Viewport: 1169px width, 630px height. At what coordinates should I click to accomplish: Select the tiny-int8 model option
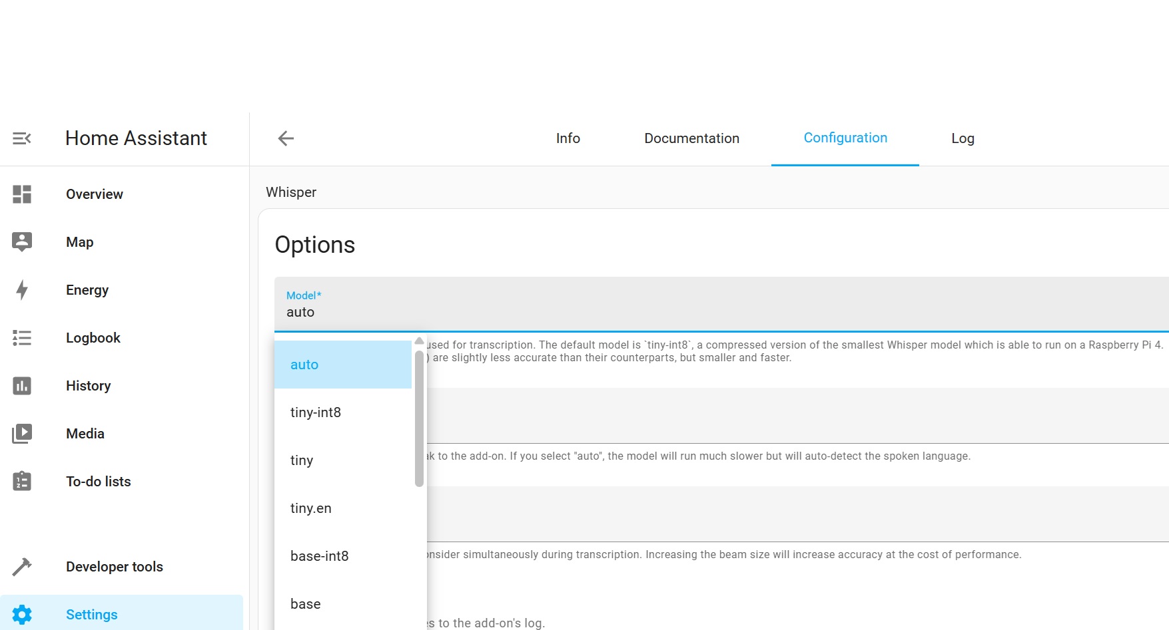(343, 412)
